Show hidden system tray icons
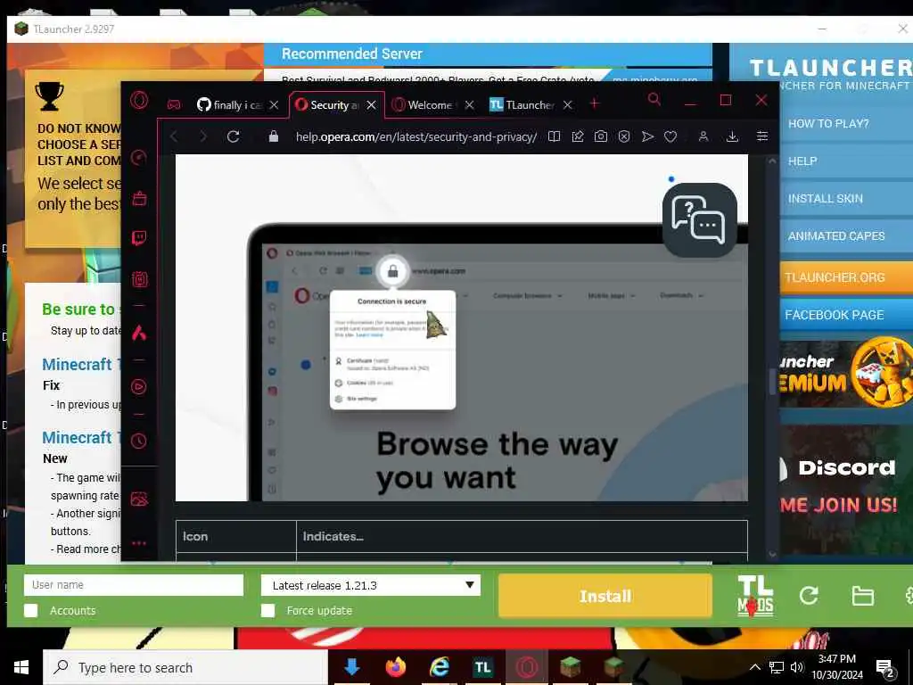 coord(754,667)
